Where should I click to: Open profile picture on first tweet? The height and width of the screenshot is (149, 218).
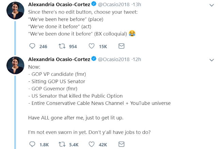coord(15,13)
